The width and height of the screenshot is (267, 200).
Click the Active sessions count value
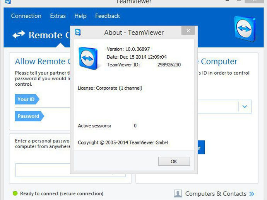(x=135, y=126)
